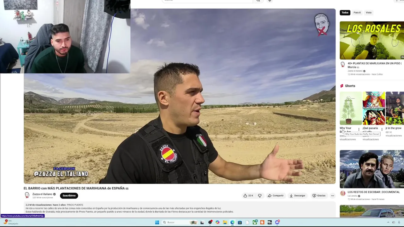
Task: Open File Explorer from the taskbar
Action: 225,222
